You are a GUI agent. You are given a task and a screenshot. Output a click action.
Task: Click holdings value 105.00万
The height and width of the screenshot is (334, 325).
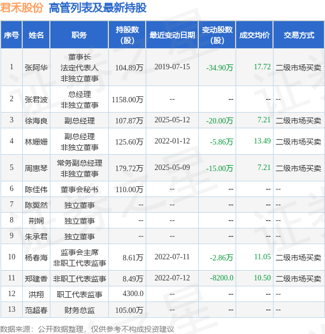point(129,310)
